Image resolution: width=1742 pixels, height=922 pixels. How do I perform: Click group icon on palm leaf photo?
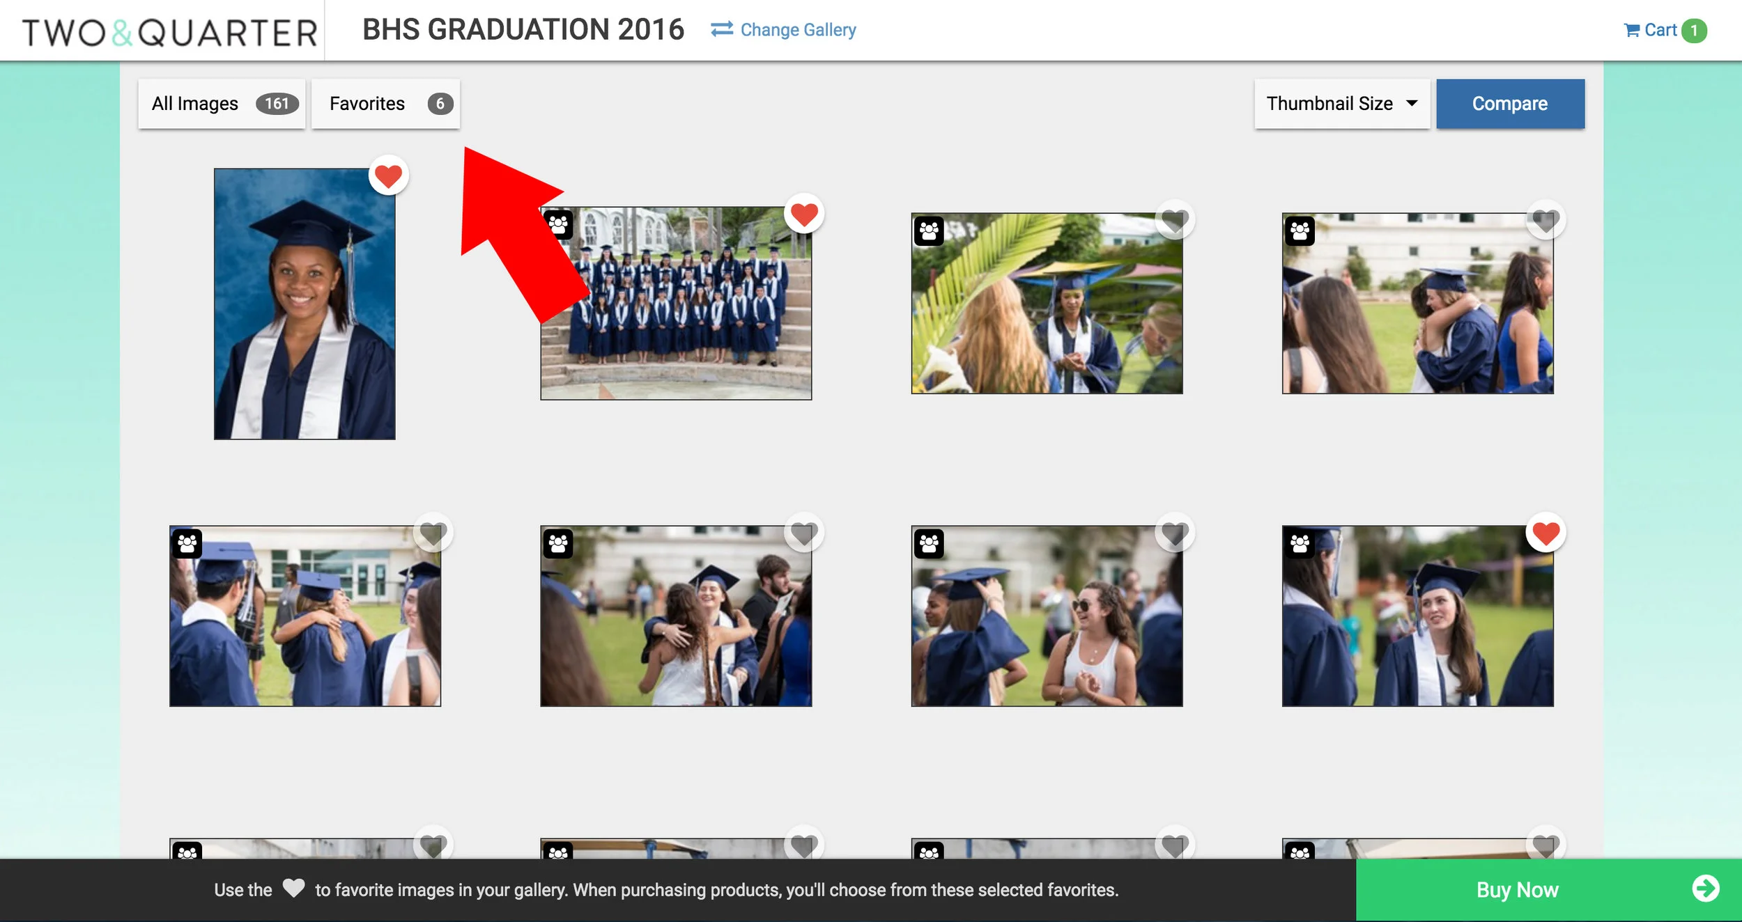(x=929, y=230)
